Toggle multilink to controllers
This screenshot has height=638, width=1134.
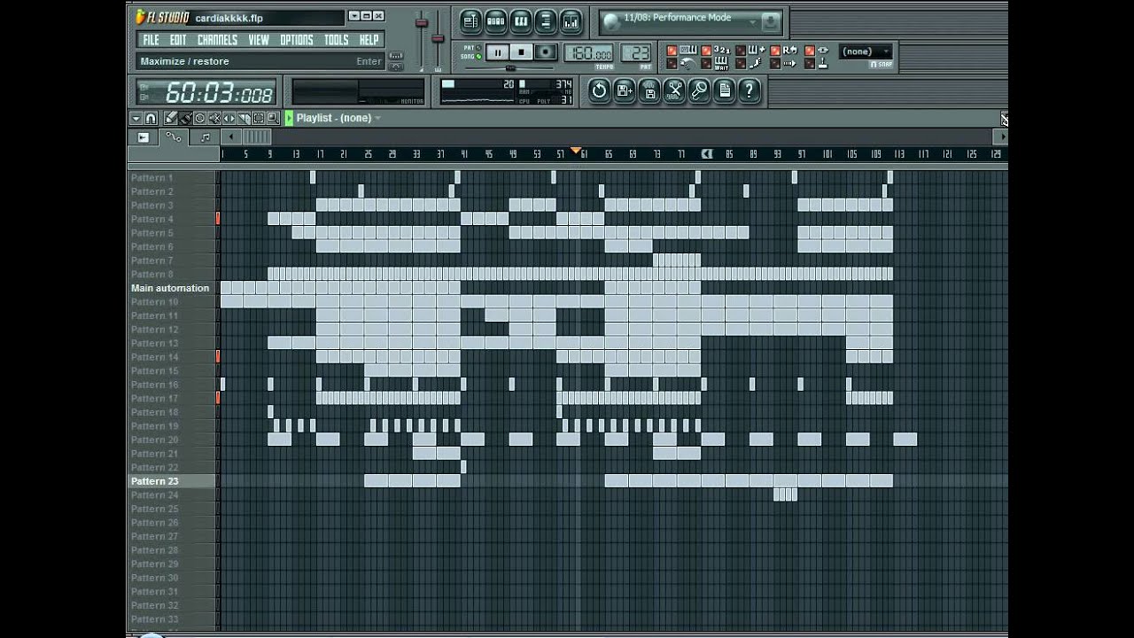coord(818,51)
